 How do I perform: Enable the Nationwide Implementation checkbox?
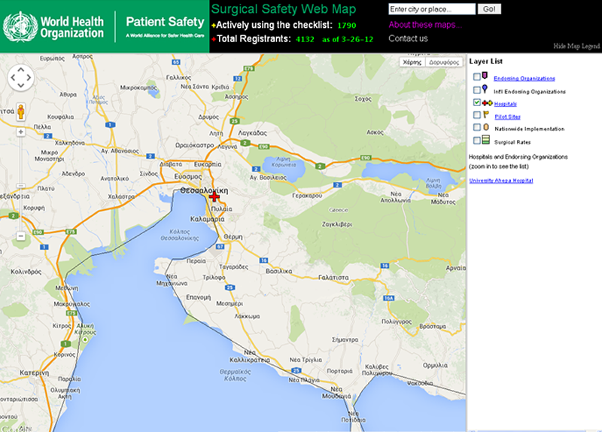(x=476, y=127)
